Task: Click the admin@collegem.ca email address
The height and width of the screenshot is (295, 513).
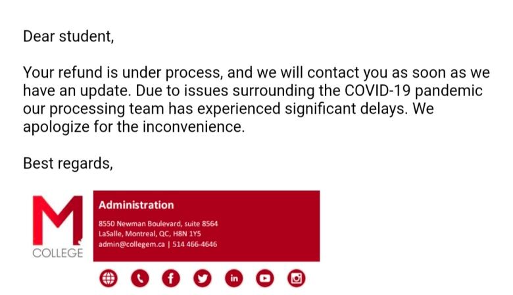Action: (132, 244)
